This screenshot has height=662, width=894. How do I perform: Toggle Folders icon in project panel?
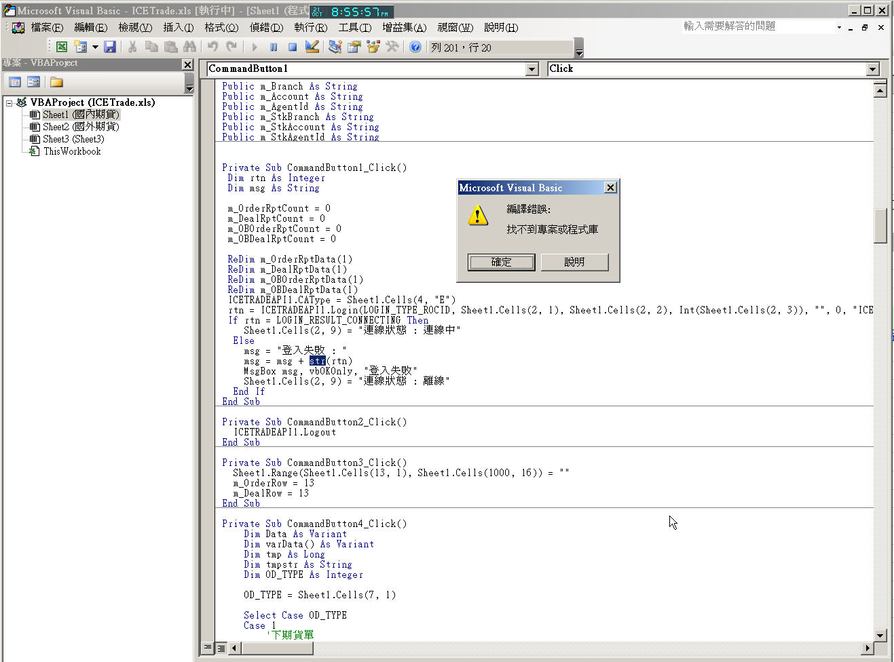[56, 82]
